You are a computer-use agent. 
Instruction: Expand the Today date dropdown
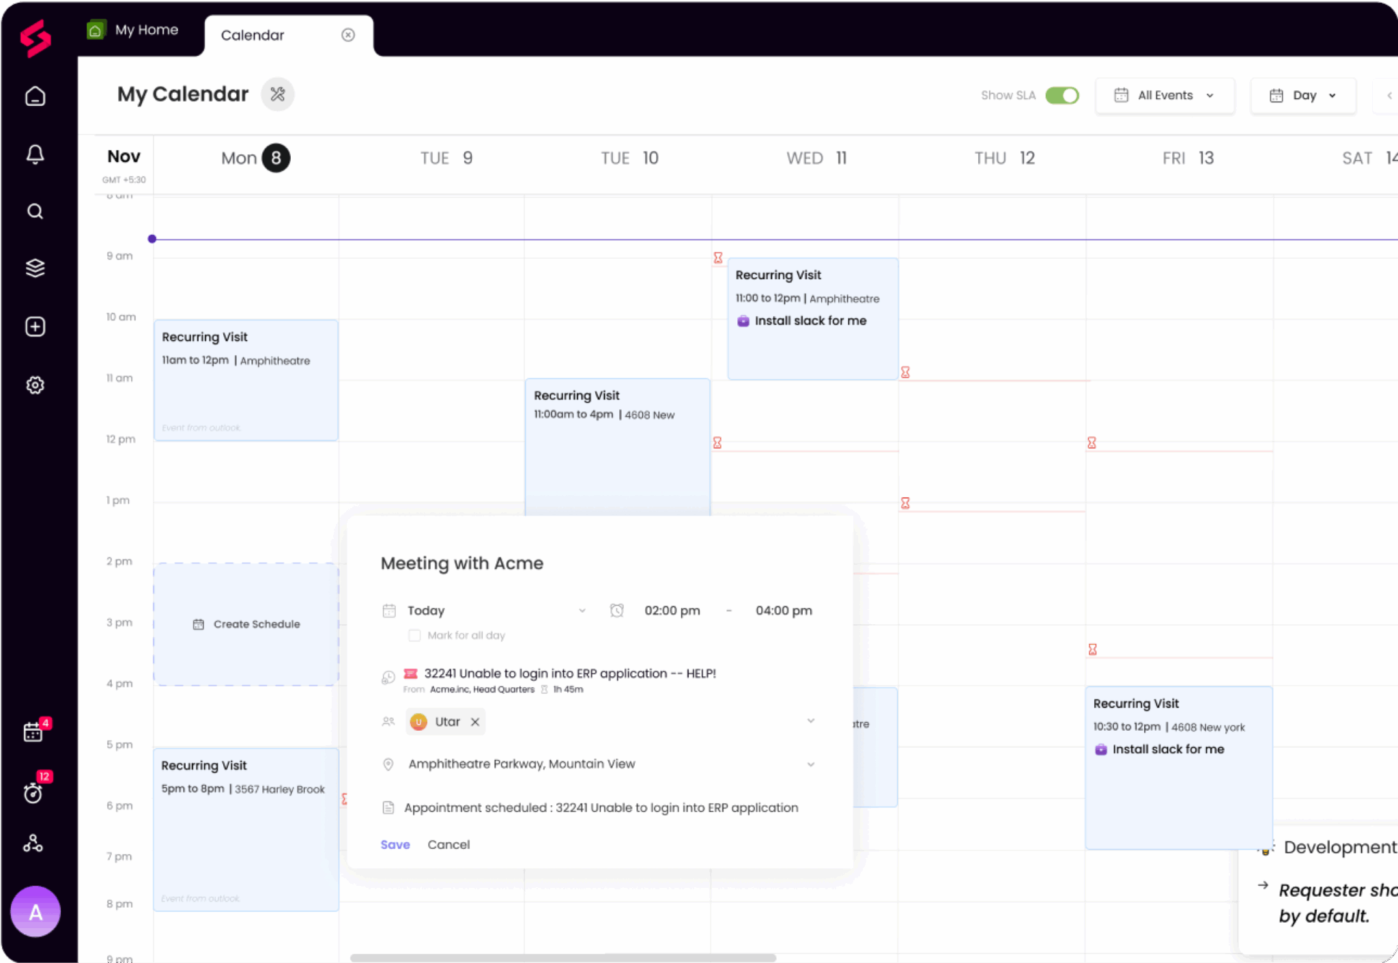[x=582, y=611]
